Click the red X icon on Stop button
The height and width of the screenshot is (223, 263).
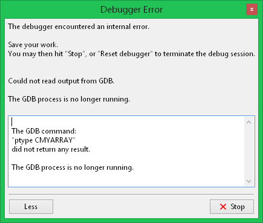pos(223,207)
